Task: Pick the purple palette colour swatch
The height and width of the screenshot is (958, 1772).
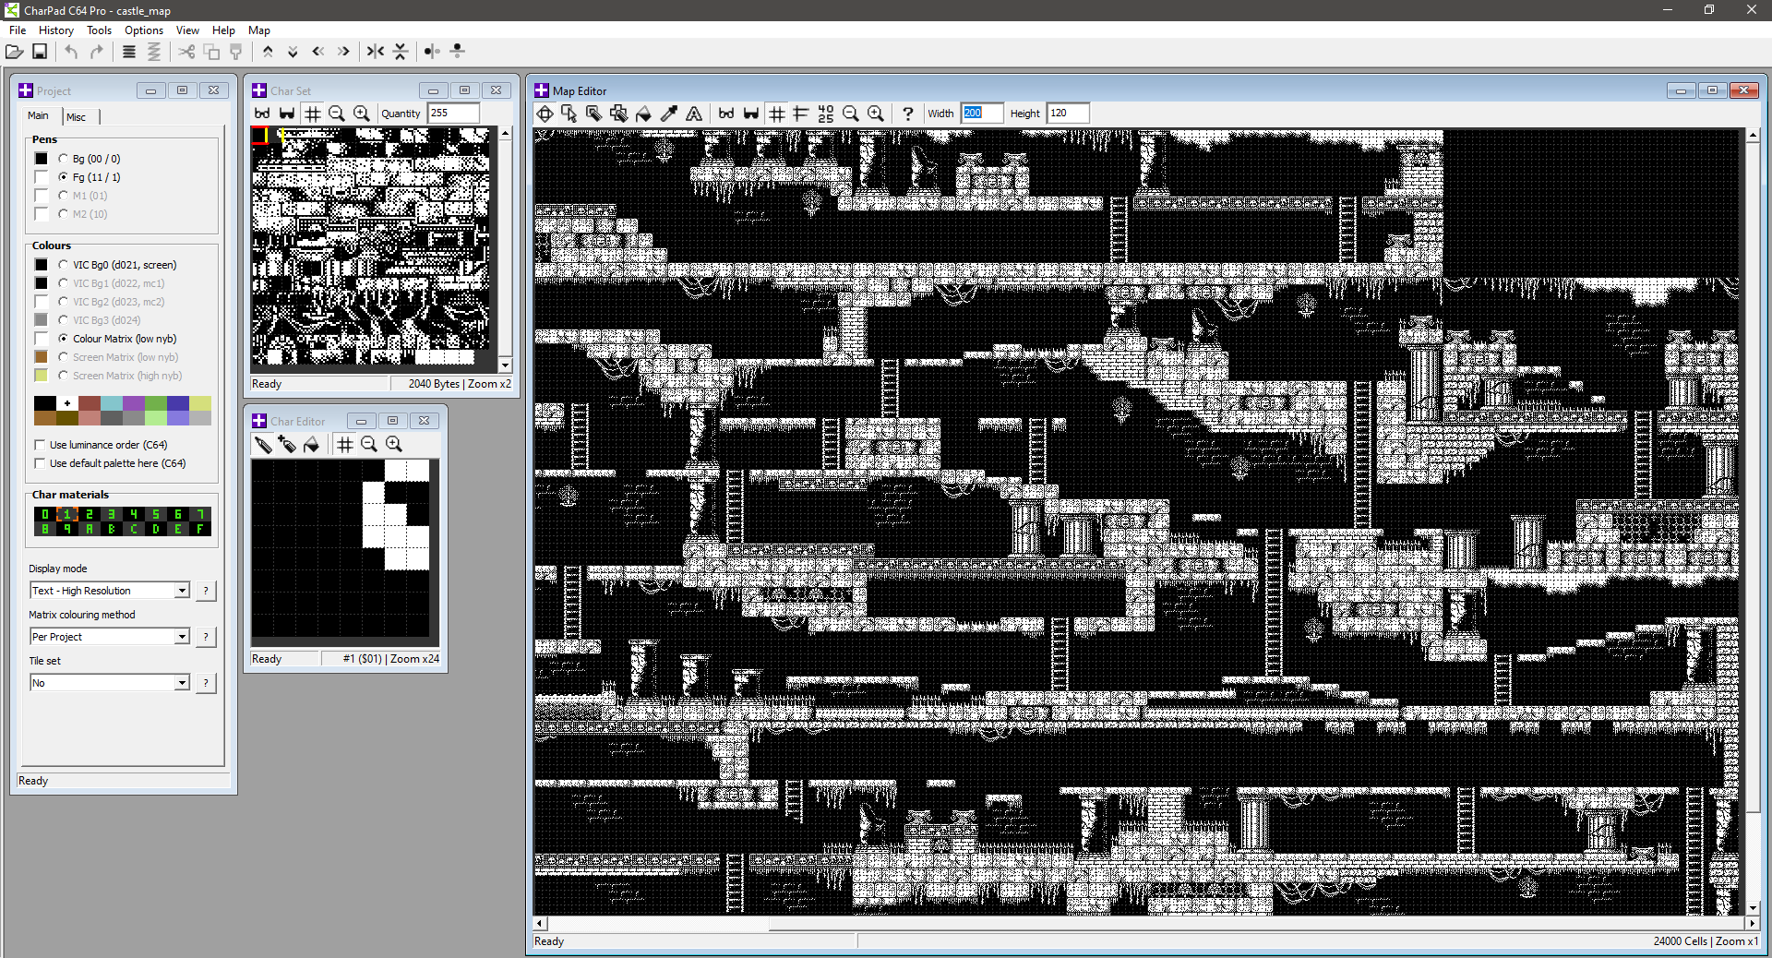Action: click(134, 403)
